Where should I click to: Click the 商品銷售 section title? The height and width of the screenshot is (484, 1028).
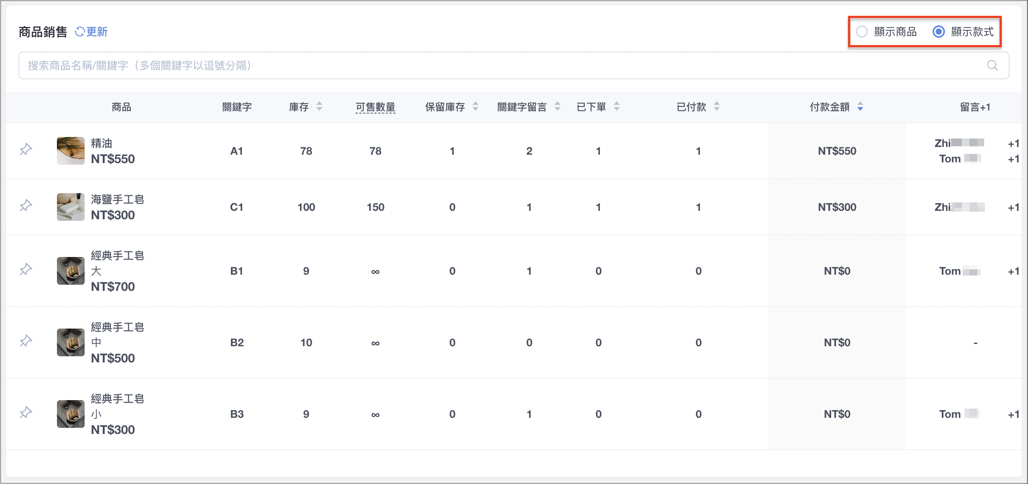[x=43, y=32]
